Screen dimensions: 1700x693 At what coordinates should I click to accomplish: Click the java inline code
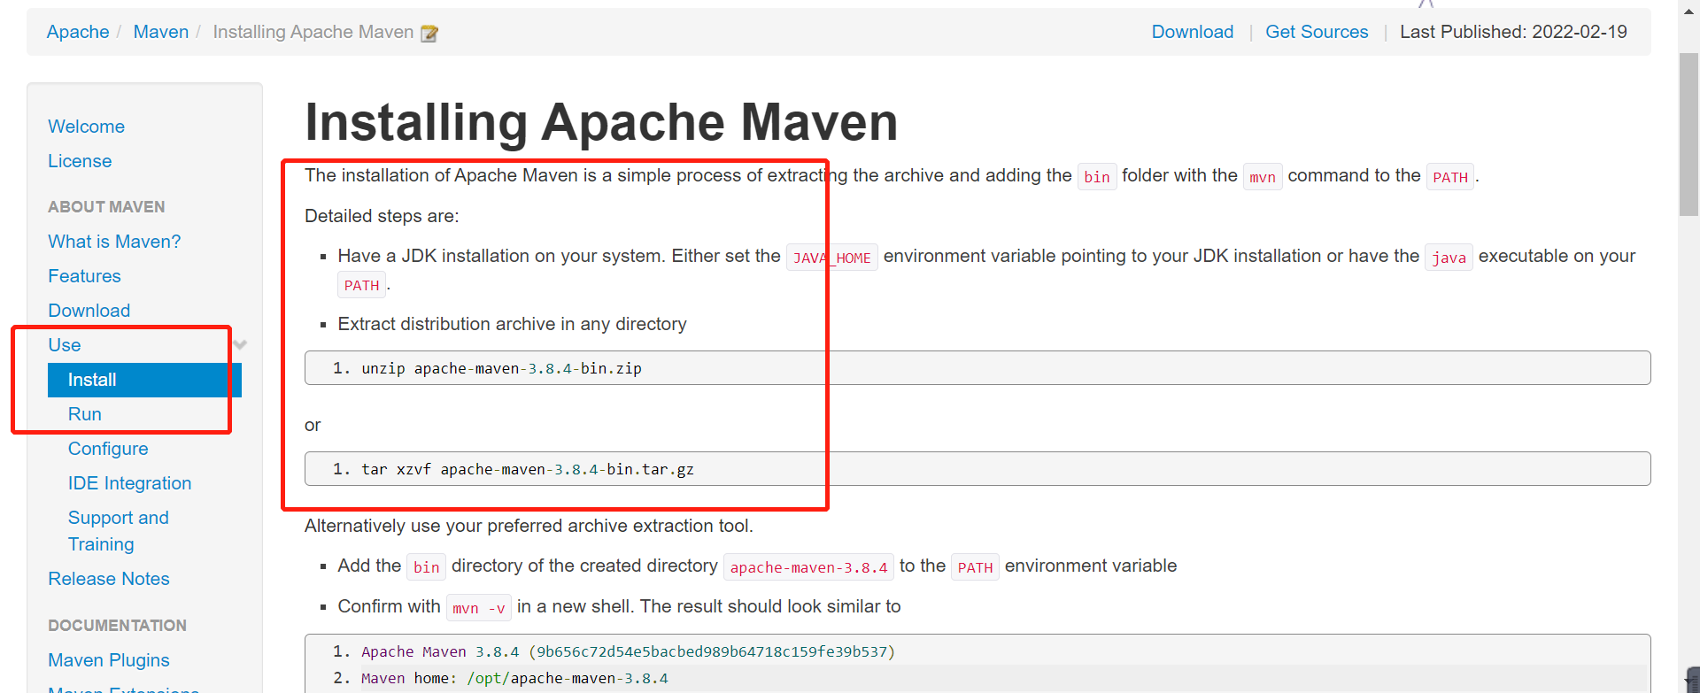pyautogui.click(x=1449, y=258)
